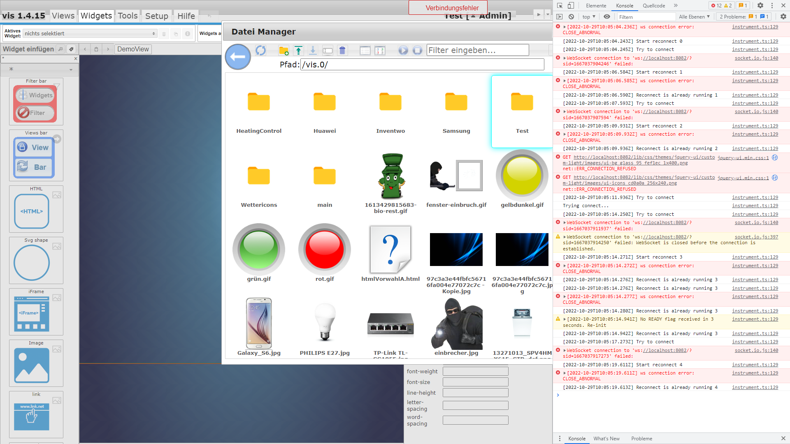Expand the widget set asterisk dropdown
This screenshot has height=444, width=790.
71,70
